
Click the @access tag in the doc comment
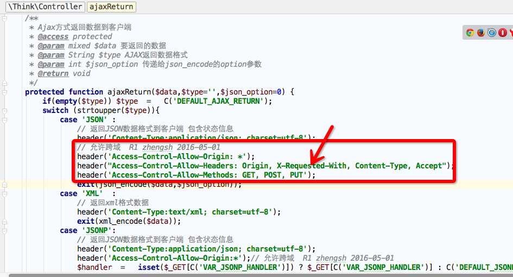53,37
